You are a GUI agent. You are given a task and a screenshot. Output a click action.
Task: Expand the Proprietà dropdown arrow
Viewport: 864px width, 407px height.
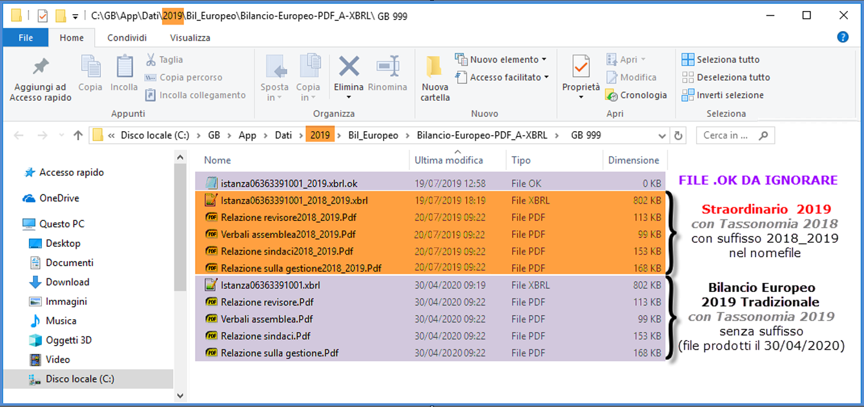pos(581,98)
